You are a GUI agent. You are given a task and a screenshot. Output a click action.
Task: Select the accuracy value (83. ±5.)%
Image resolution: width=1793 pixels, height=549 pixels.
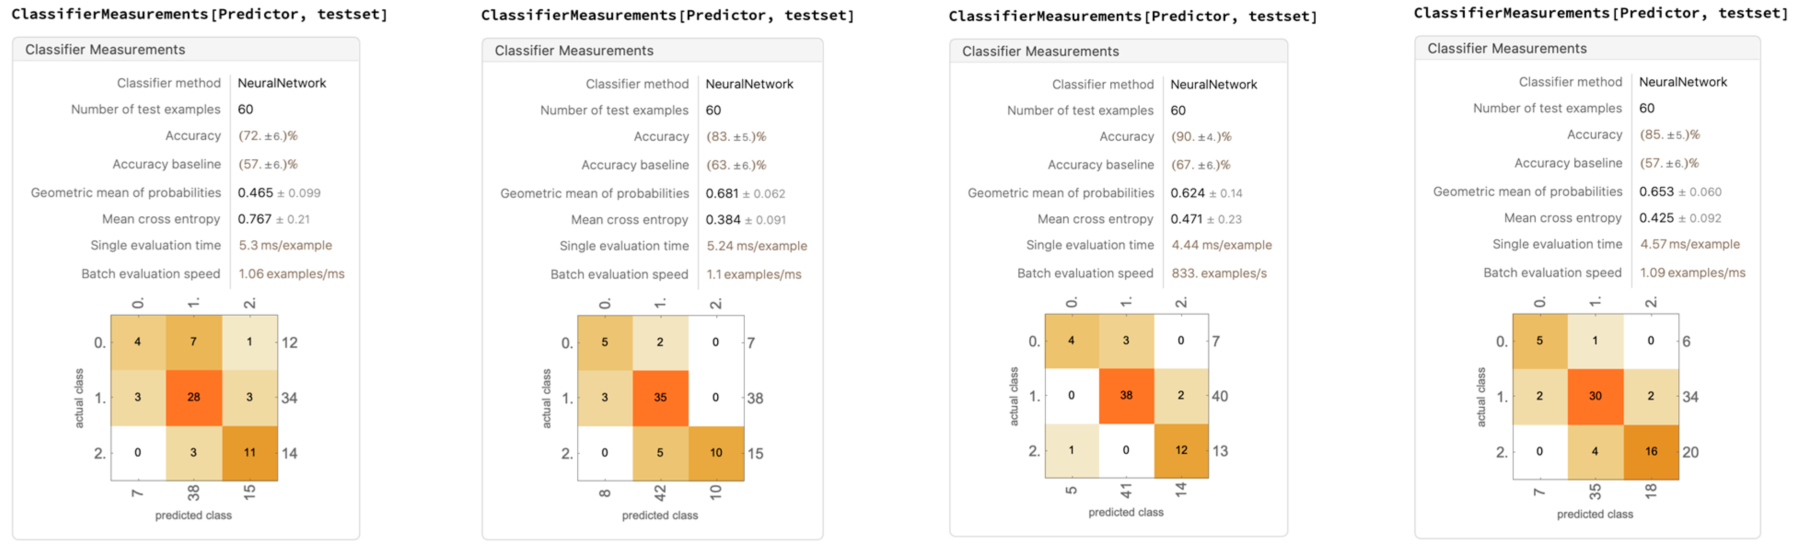click(736, 136)
